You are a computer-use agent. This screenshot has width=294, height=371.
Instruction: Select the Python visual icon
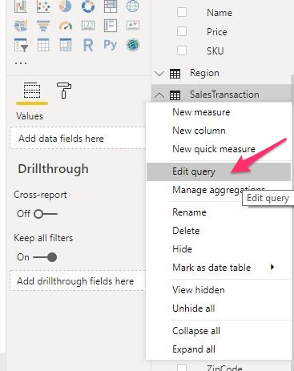click(111, 45)
